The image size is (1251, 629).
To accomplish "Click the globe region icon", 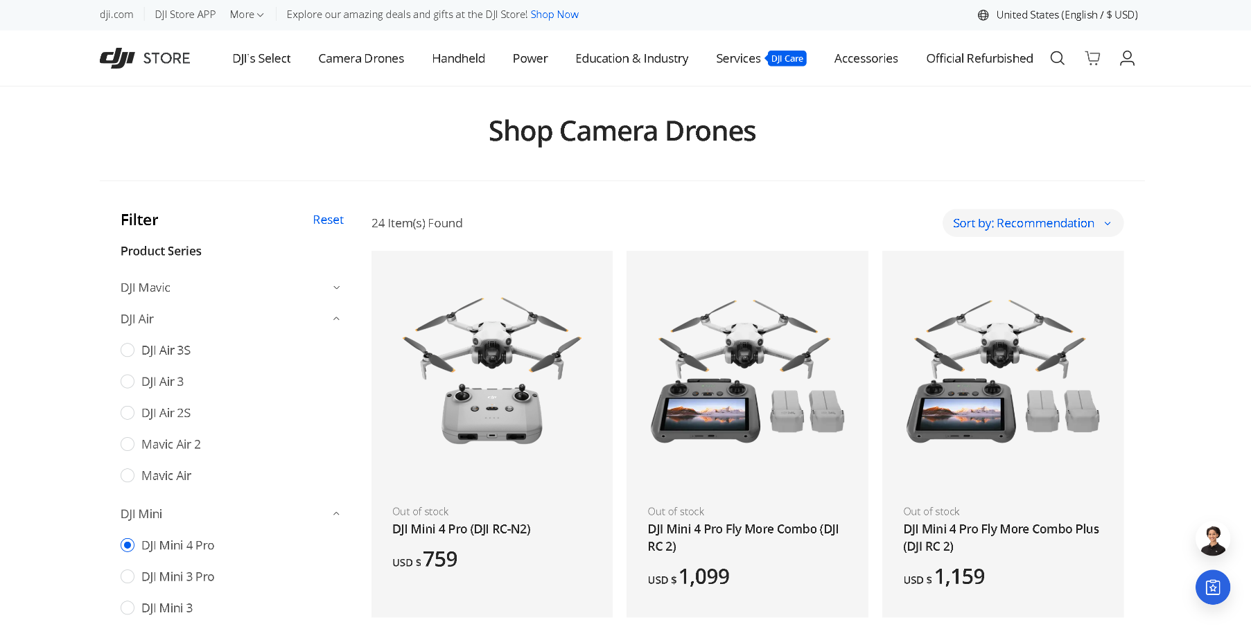I will 983,15.
